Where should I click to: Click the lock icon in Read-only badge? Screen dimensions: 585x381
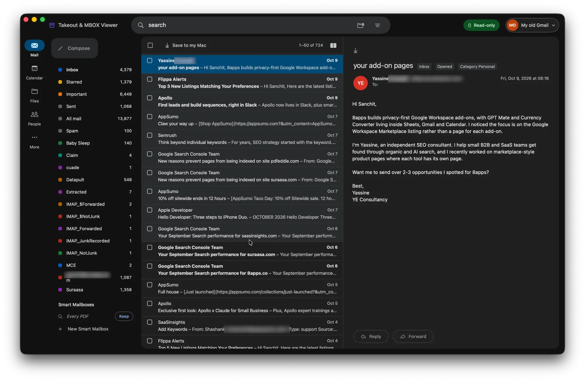[469, 25]
